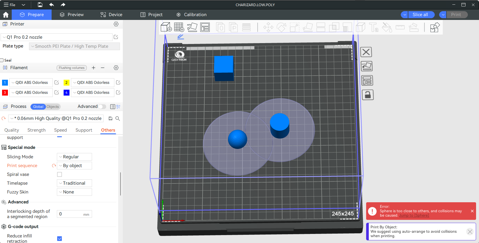Screen dimensions: 479x243
Task: Switch to the Preview tab
Action: 72,15
